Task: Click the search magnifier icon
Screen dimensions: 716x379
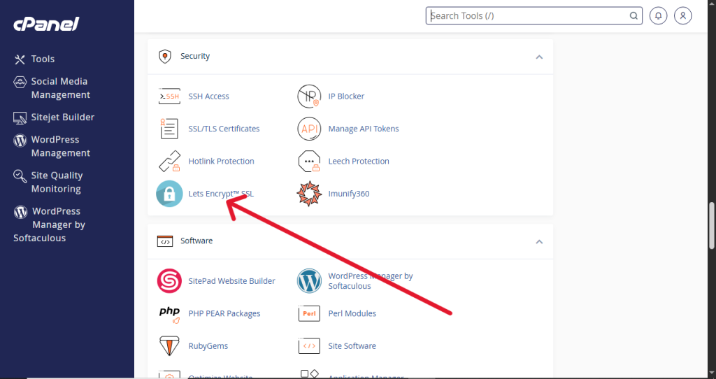Action: (x=633, y=15)
